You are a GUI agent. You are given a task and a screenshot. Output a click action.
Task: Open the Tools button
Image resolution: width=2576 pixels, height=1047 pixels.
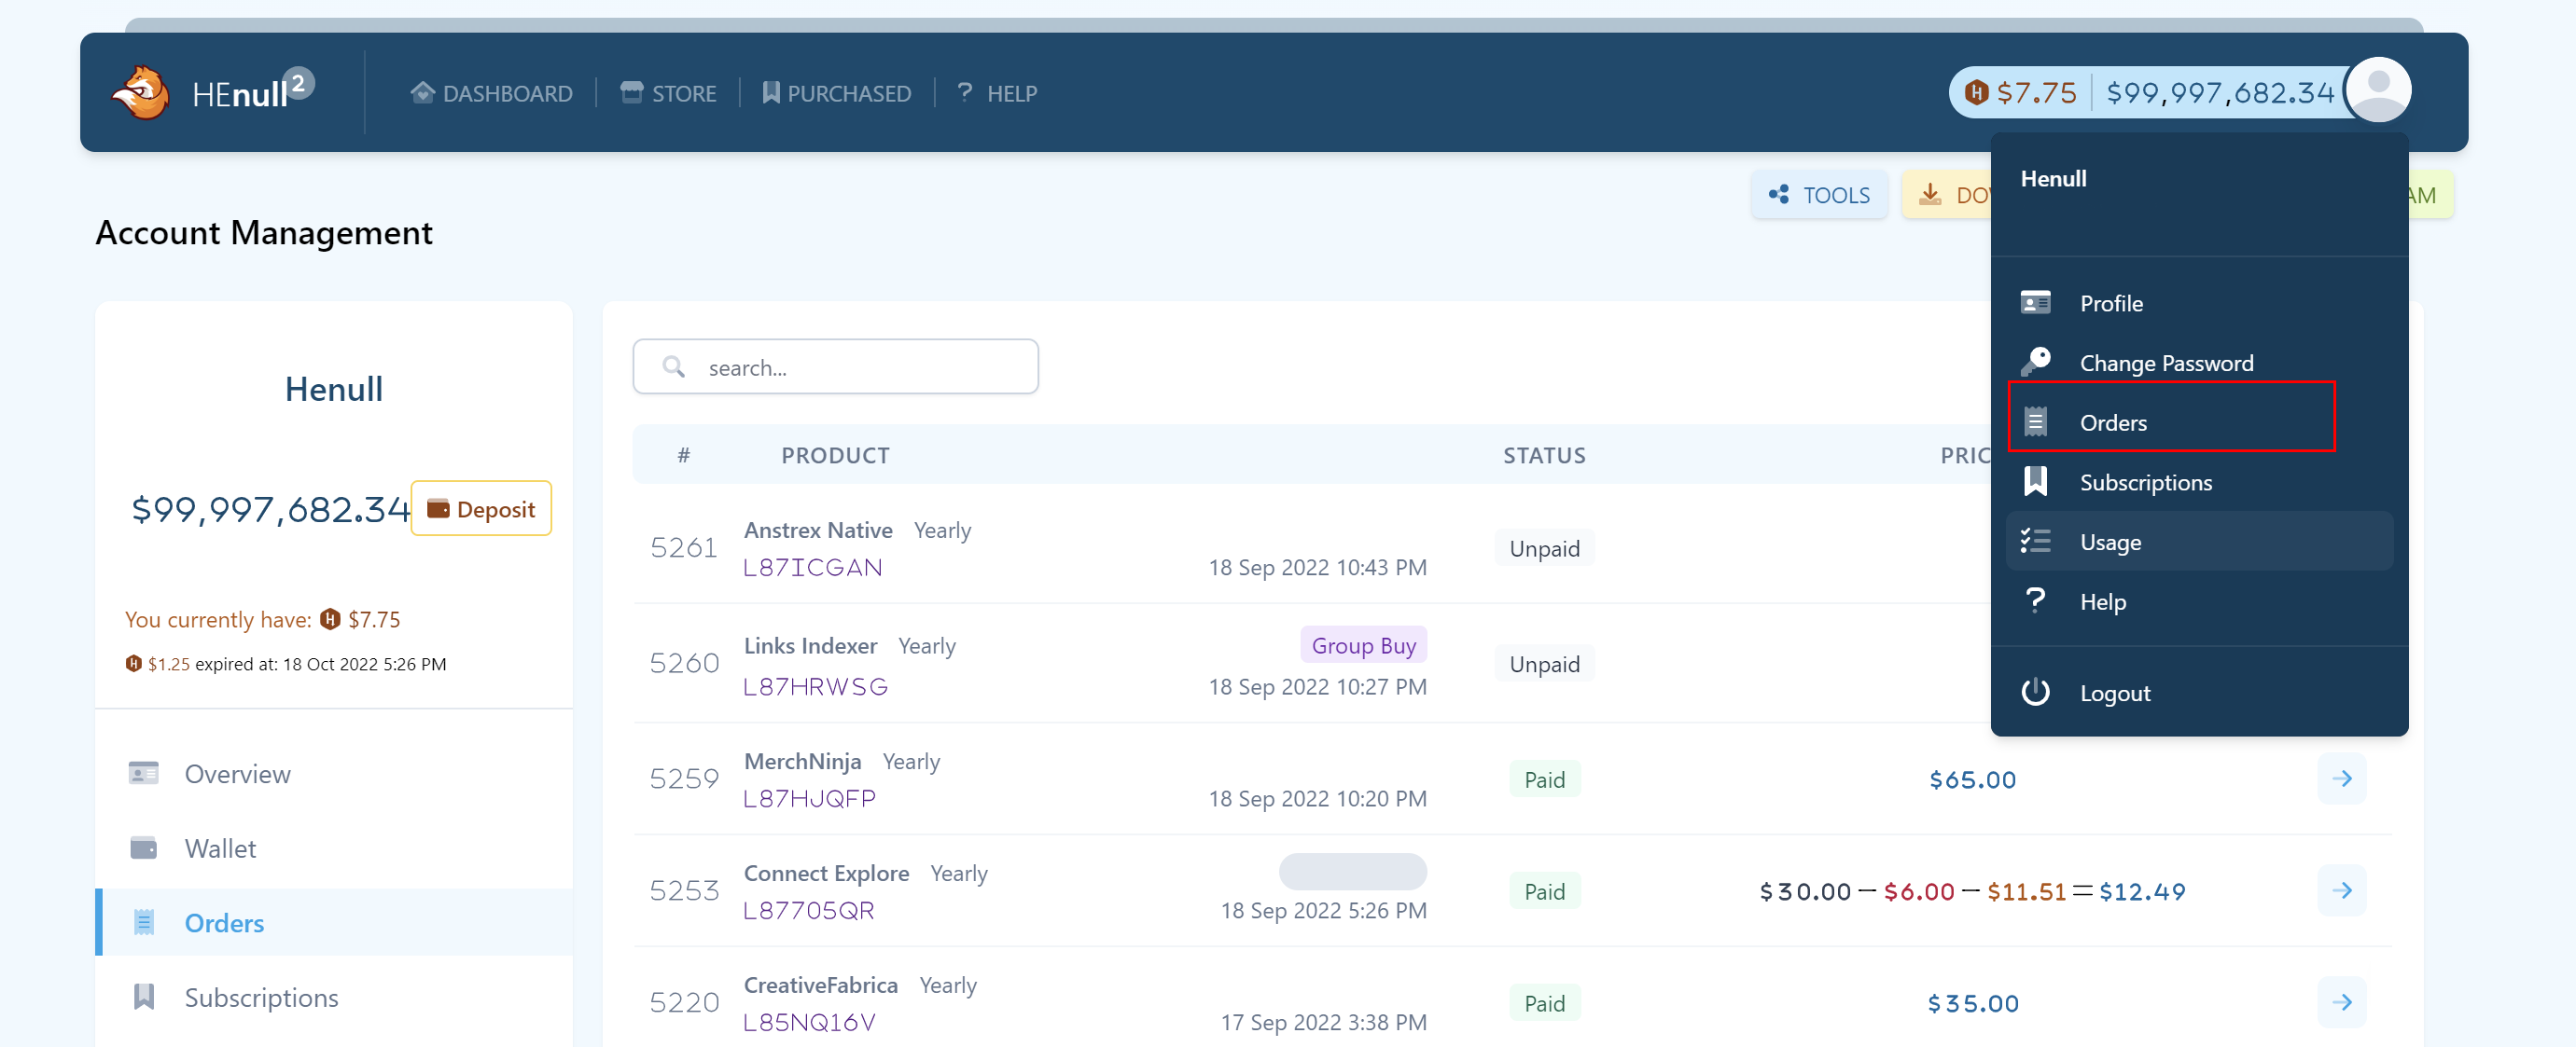tap(1819, 195)
